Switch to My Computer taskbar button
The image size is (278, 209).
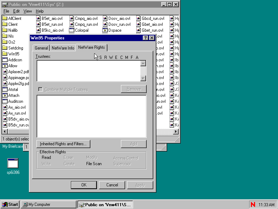tap(49, 204)
